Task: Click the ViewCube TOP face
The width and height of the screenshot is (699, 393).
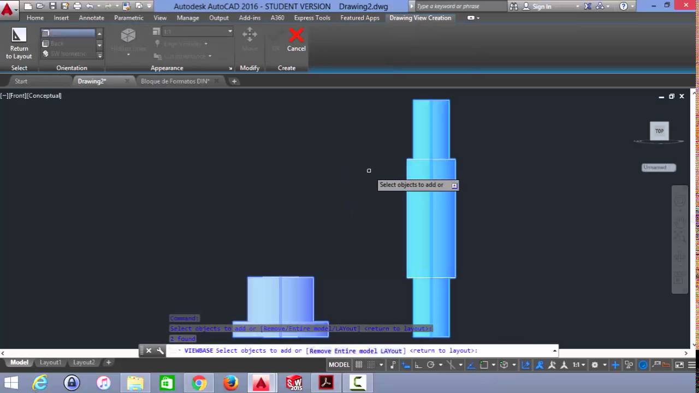Action: click(x=659, y=131)
